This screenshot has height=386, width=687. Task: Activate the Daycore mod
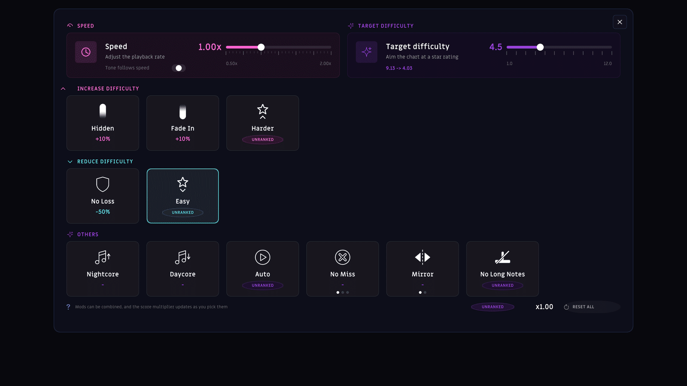point(182,269)
